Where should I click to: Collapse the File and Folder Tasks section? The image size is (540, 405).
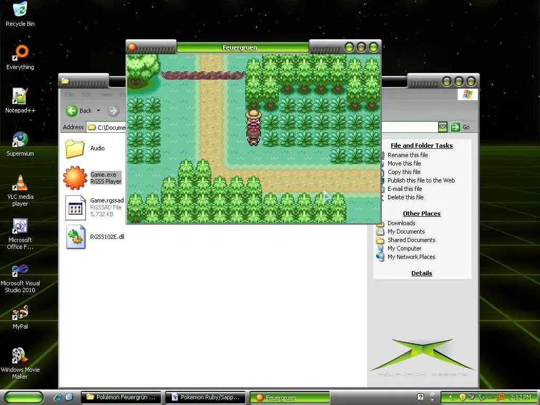pos(421,146)
